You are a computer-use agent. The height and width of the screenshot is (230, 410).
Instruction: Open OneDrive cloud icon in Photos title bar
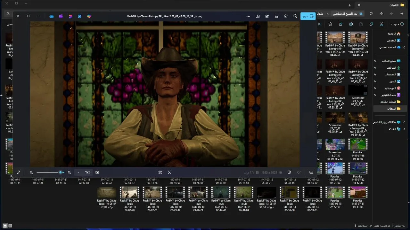tap(52, 16)
